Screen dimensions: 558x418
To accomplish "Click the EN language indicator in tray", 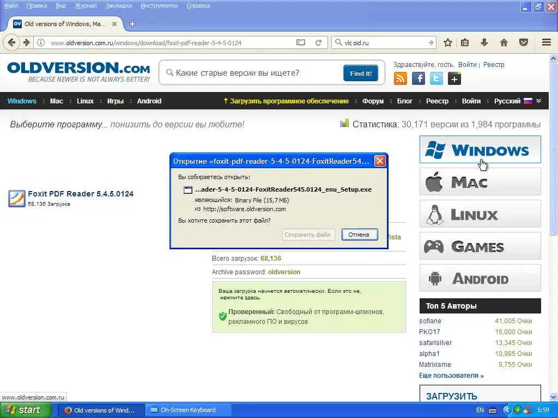I will [480, 410].
